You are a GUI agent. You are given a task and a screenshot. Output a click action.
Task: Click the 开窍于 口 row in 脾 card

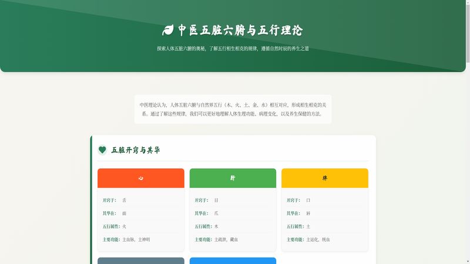tap(325, 200)
